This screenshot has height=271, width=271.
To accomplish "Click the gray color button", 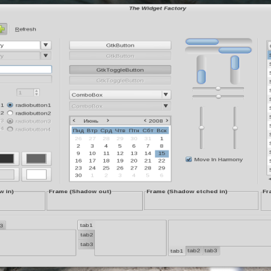I will [37, 159].
